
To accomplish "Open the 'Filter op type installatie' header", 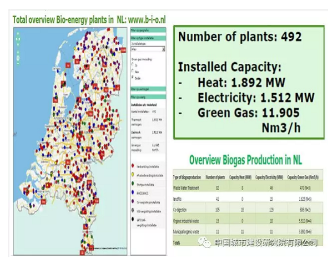I will (x=147, y=37).
